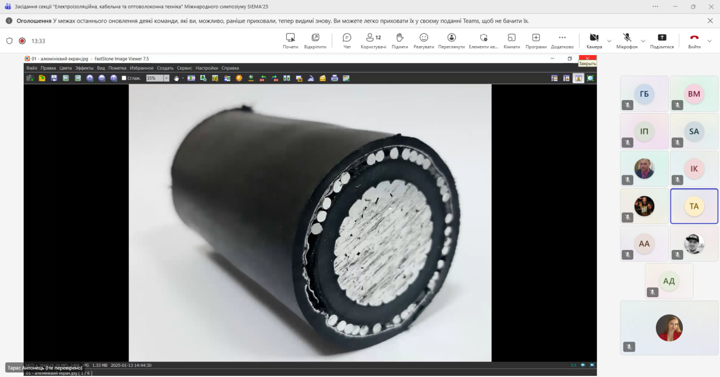Open the Додатково more options menu

point(562,40)
